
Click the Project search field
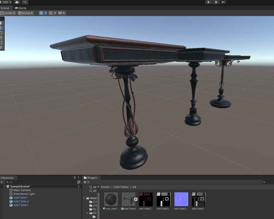click(268, 182)
